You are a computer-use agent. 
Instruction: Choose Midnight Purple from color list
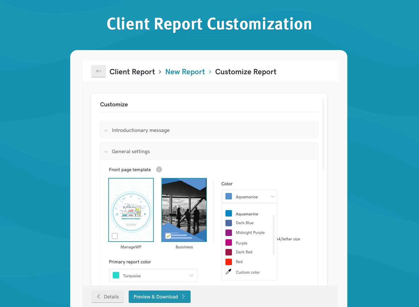pyautogui.click(x=250, y=233)
